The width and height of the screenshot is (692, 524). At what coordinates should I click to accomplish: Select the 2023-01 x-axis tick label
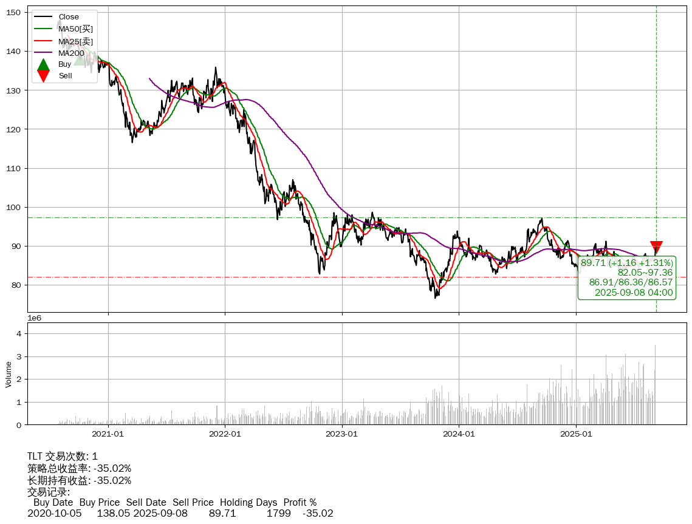[342, 434]
